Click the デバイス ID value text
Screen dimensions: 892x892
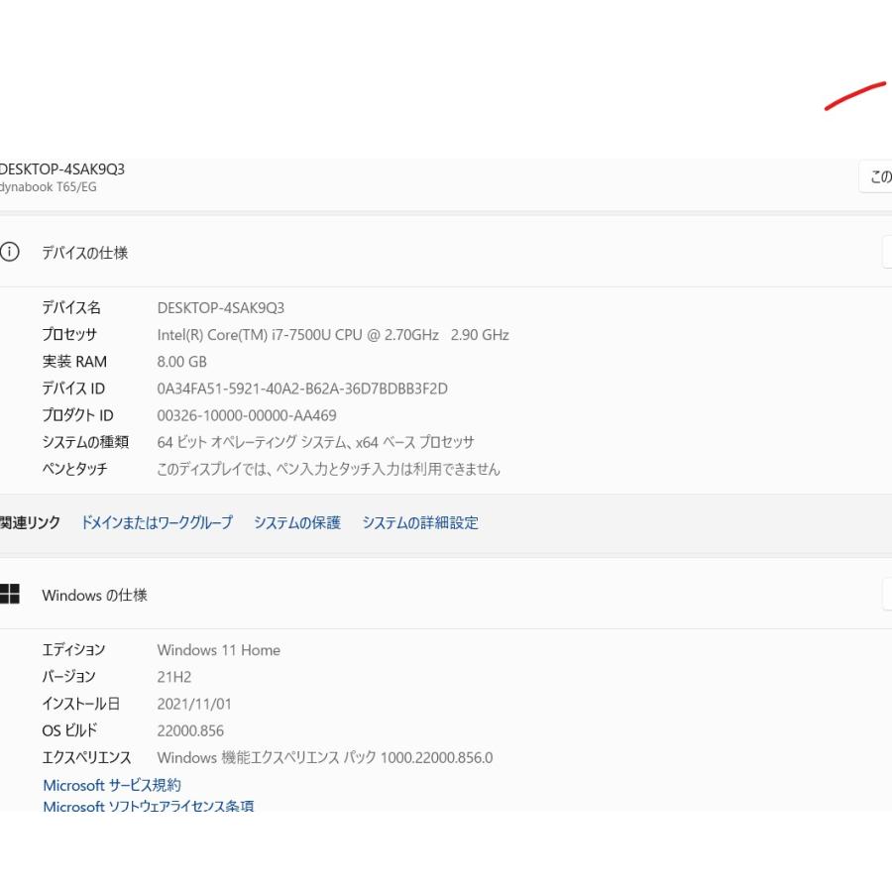pyautogui.click(x=302, y=389)
